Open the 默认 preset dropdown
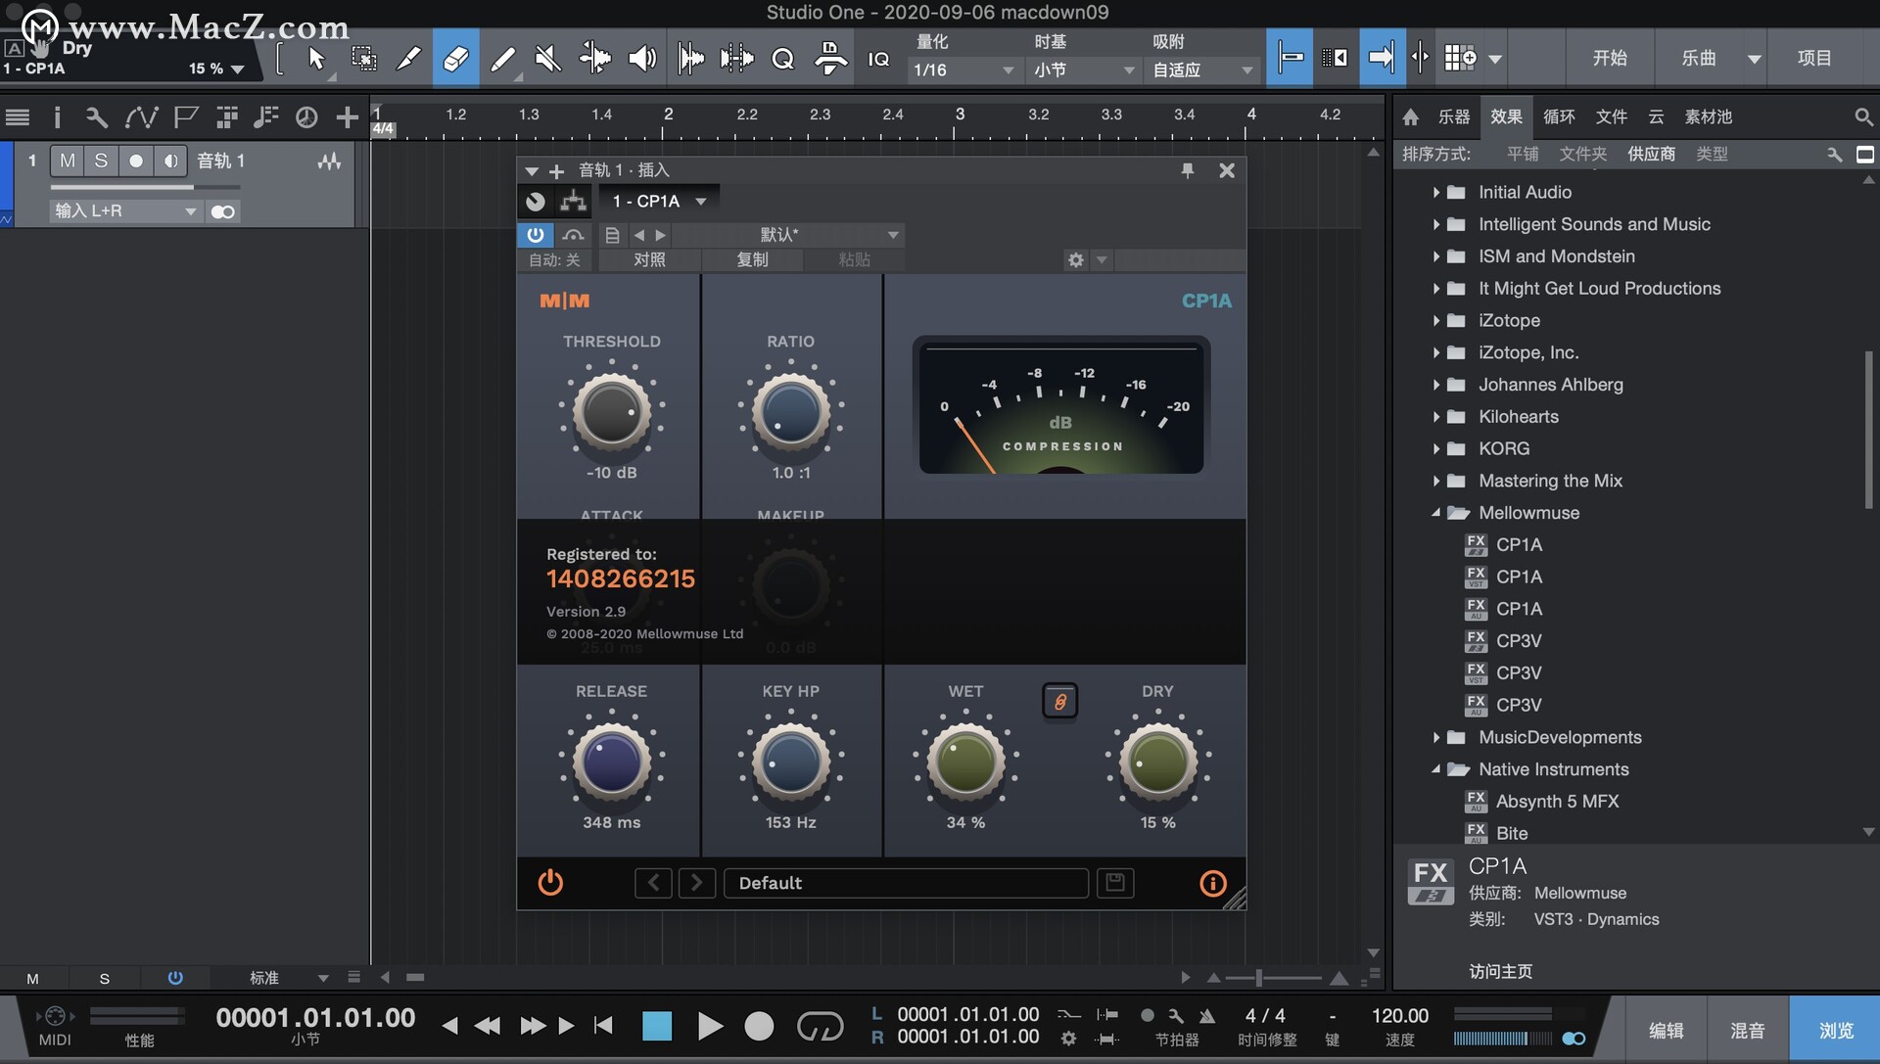The image size is (1880, 1064). pyautogui.click(x=787, y=235)
